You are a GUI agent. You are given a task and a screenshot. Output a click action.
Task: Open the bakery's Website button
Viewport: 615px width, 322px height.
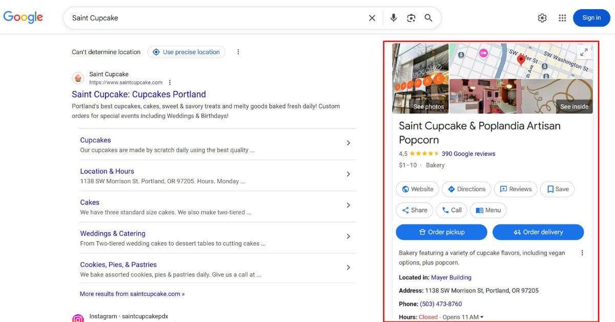click(x=417, y=189)
